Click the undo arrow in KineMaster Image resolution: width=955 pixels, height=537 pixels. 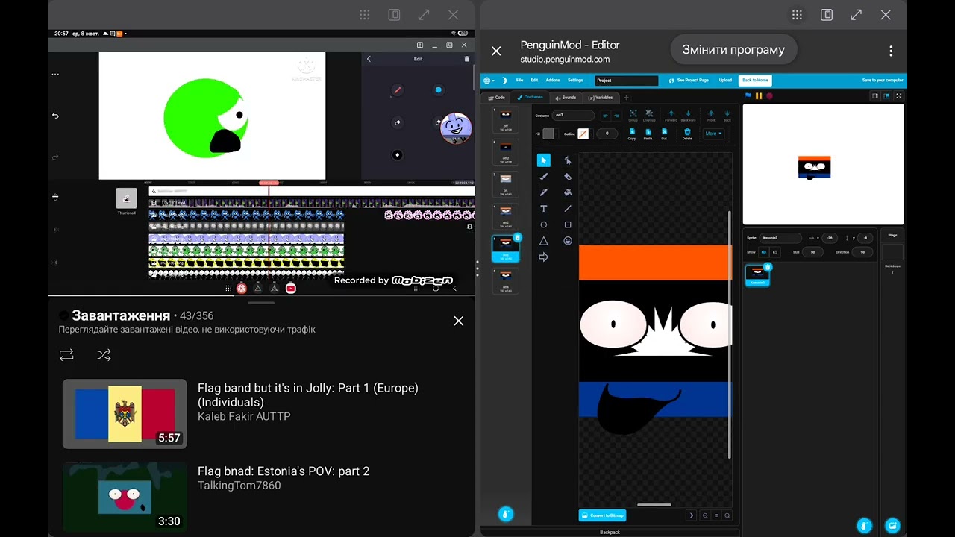(x=55, y=116)
